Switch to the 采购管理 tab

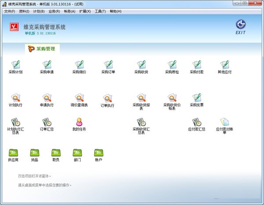pos(42,49)
